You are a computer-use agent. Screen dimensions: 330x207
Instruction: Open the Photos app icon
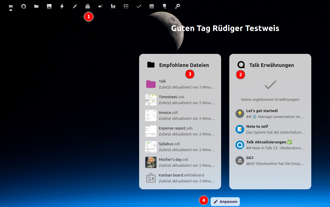tap(49, 6)
